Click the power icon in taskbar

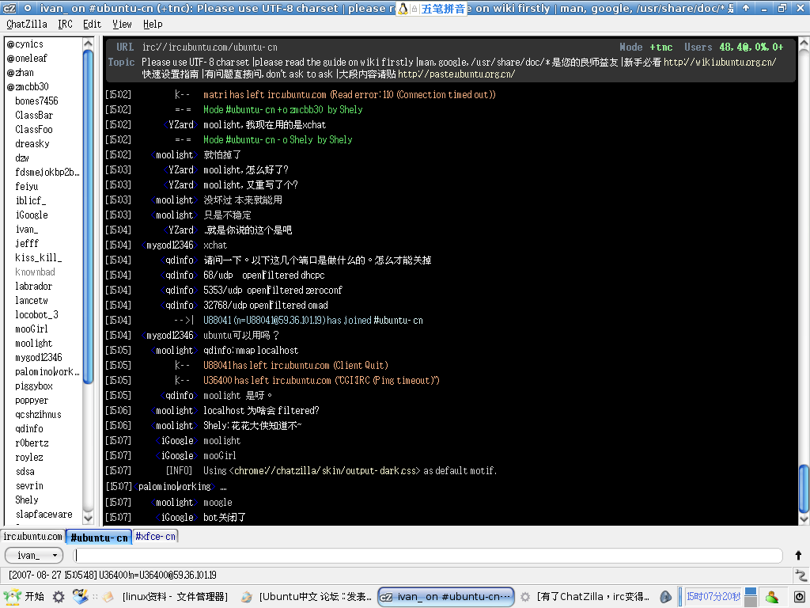coord(799,597)
